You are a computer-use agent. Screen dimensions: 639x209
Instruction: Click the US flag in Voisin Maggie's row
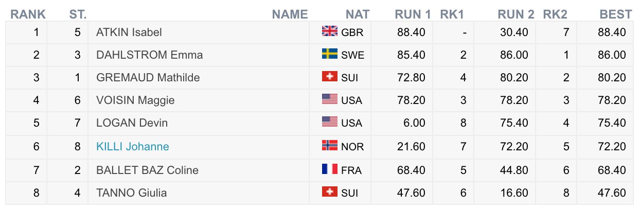click(x=329, y=99)
